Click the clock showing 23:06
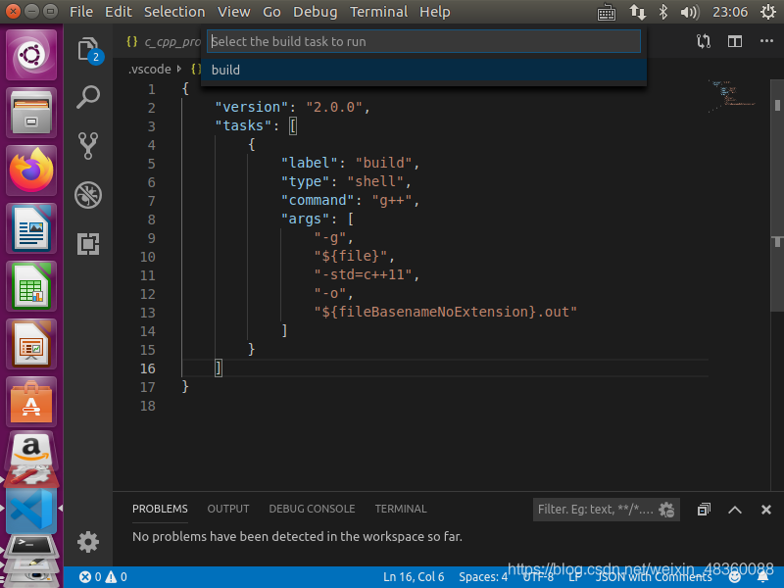784x588 pixels. point(730,12)
